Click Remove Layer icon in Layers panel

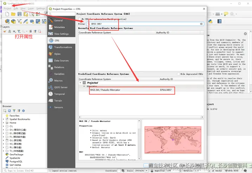(x=39, y=32)
